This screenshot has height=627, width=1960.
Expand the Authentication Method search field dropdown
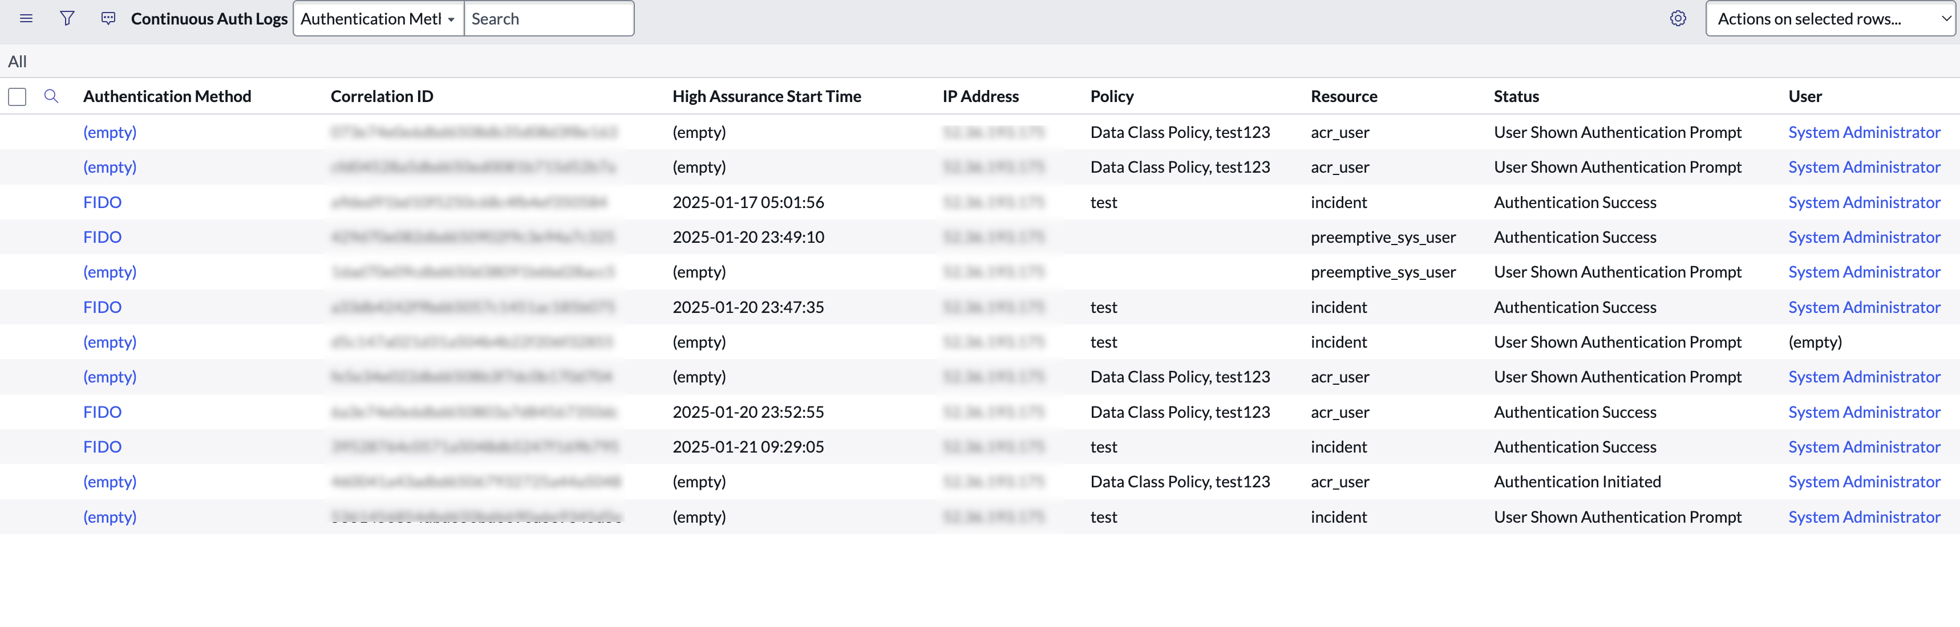click(x=378, y=18)
